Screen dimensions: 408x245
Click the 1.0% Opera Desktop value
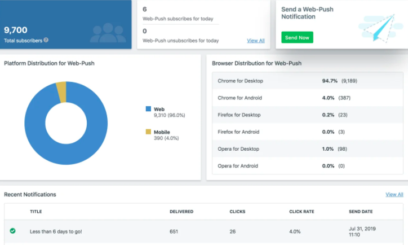[x=328, y=149]
